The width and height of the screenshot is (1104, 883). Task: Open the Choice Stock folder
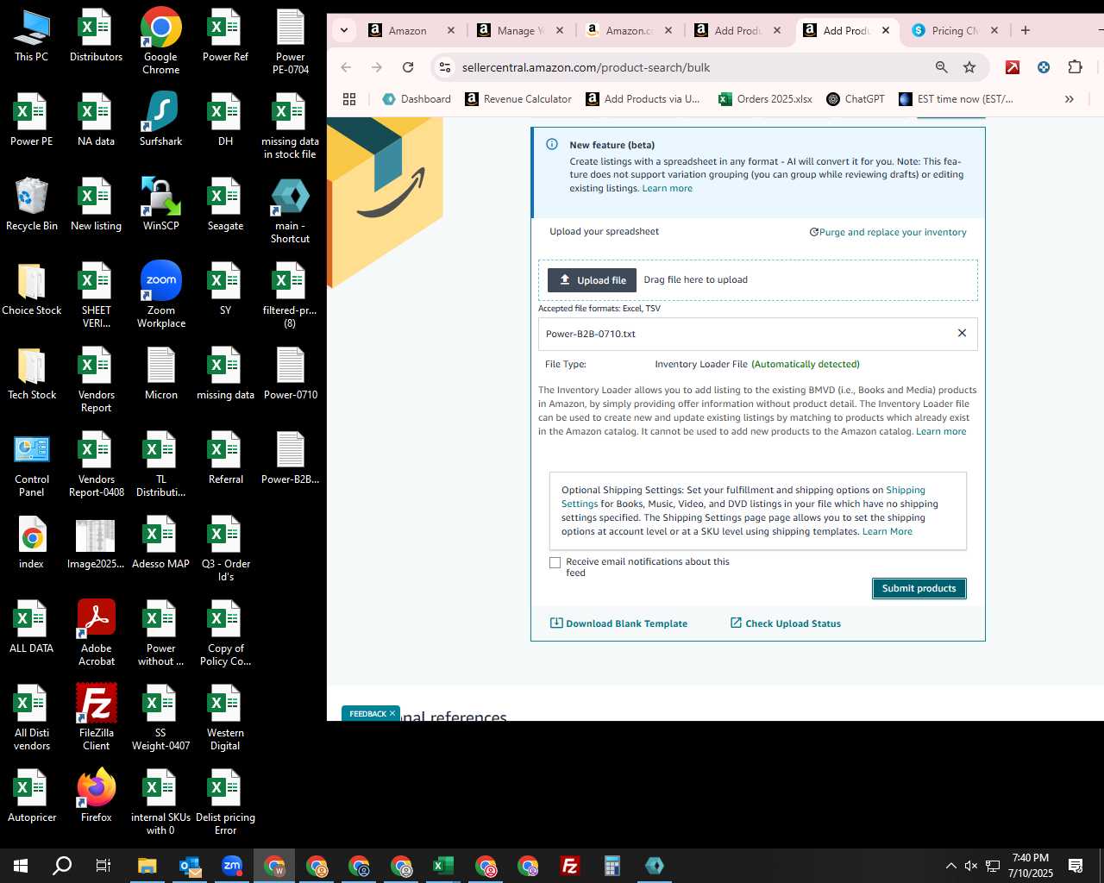32,289
